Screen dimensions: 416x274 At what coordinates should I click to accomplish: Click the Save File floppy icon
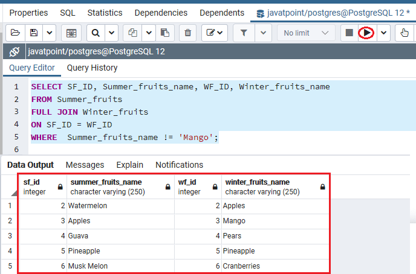[x=34, y=33]
